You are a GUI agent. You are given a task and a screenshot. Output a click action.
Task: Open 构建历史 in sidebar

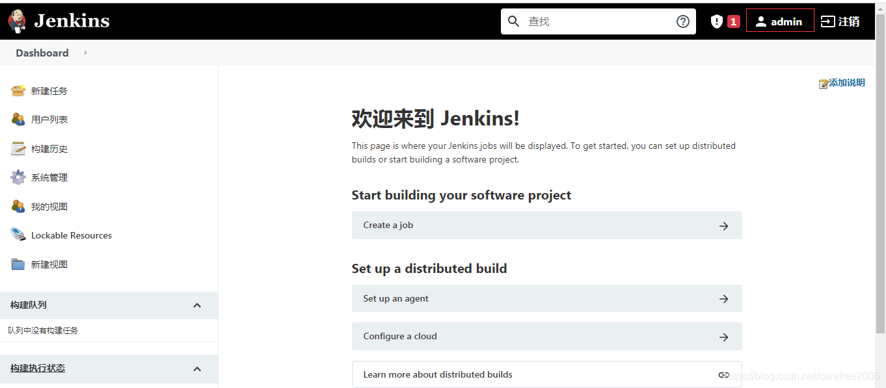click(49, 149)
